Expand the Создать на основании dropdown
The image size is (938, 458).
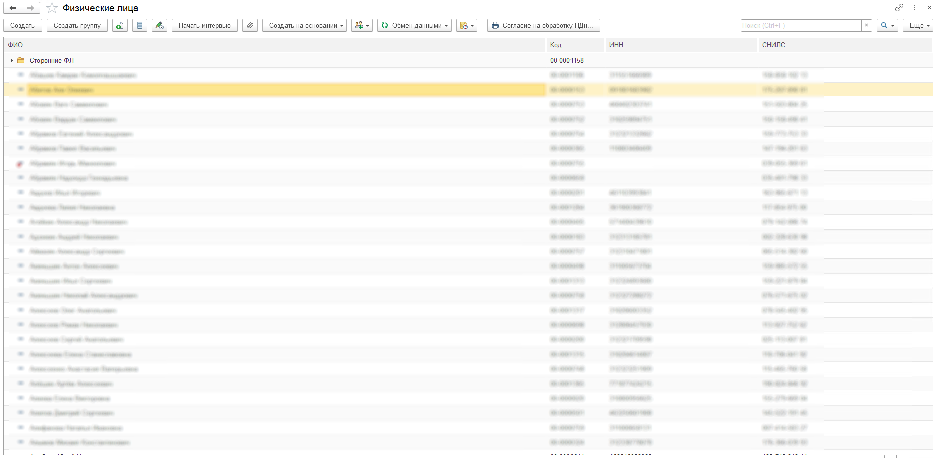point(304,25)
